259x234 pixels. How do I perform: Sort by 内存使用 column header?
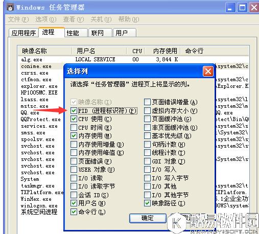[x=163, y=51]
